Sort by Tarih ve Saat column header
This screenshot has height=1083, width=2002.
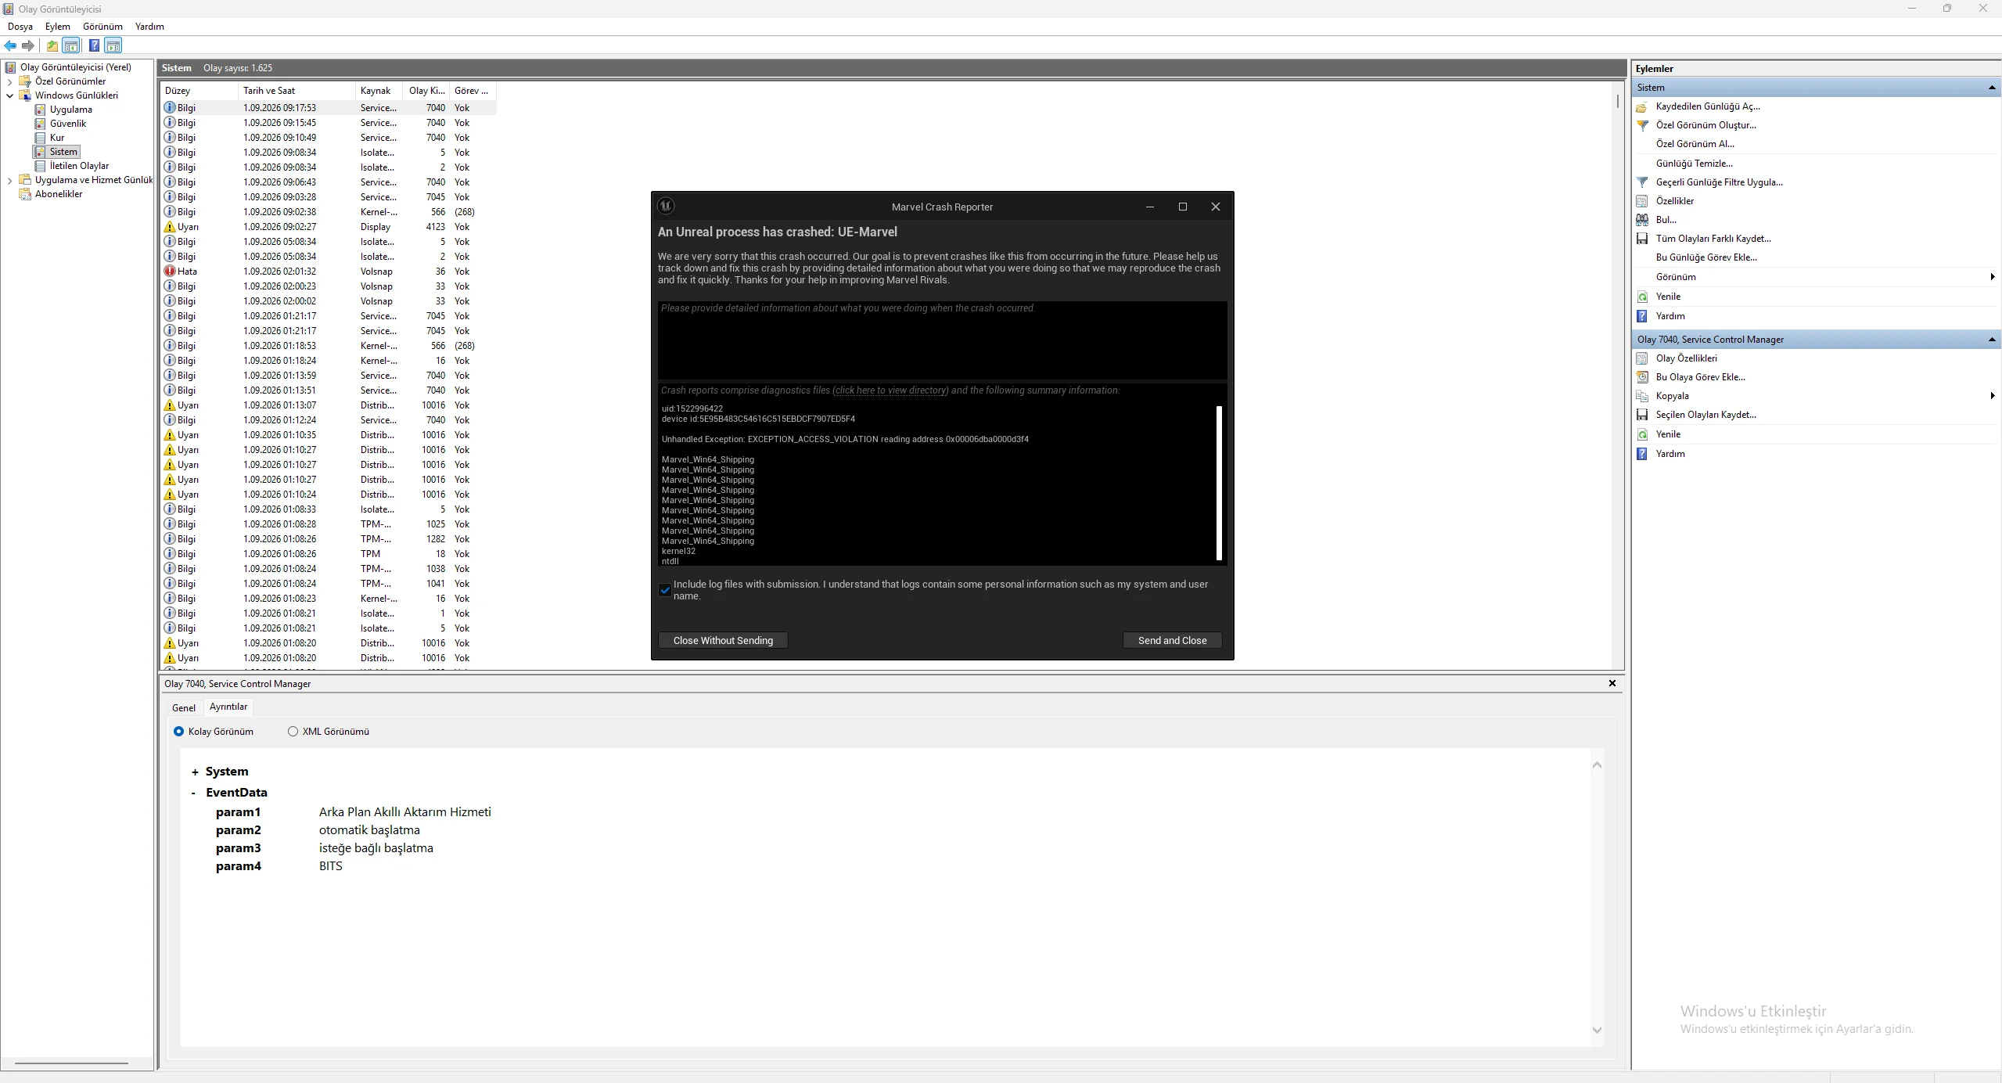point(297,91)
